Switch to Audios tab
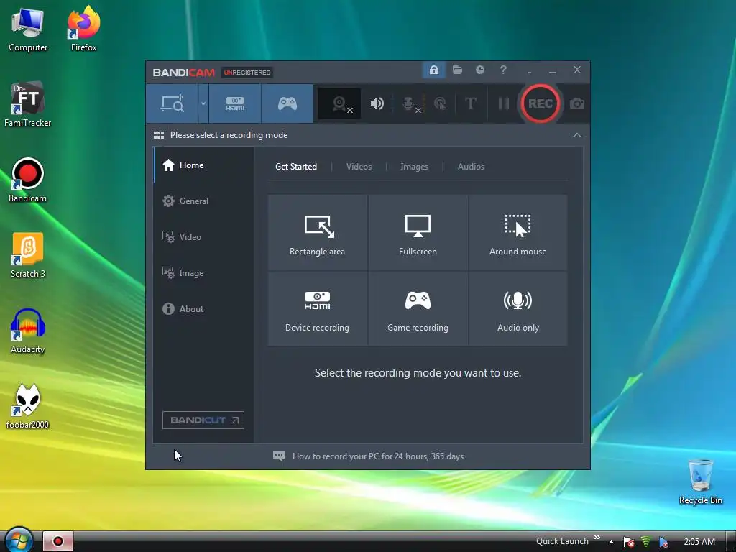736x552 pixels. pyautogui.click(x=471, y=167)
